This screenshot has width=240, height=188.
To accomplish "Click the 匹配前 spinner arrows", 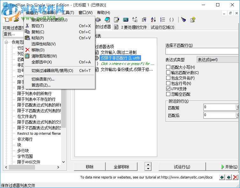I will point(237,107).
